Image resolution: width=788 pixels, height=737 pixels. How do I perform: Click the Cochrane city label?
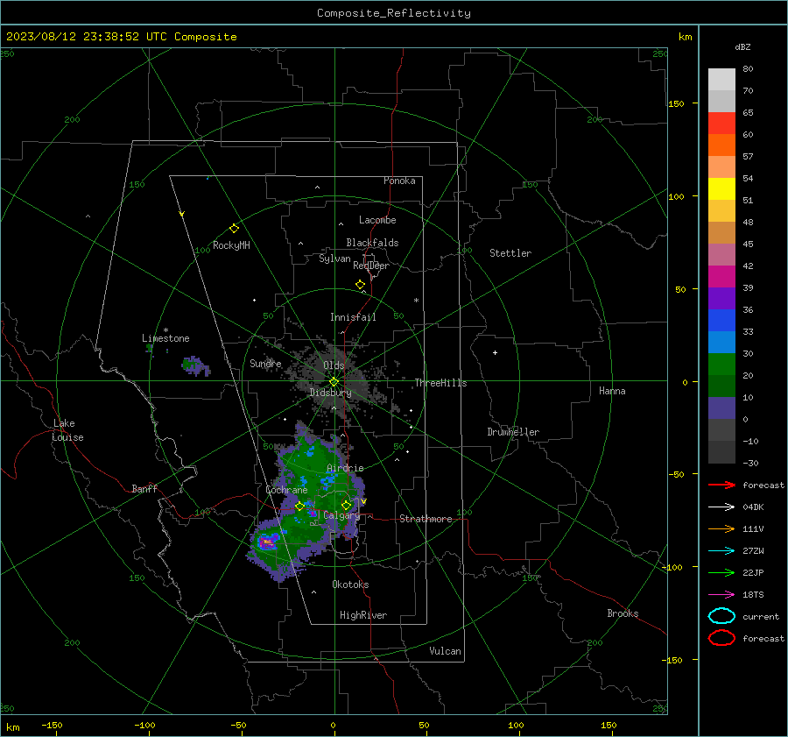[286, 490]
